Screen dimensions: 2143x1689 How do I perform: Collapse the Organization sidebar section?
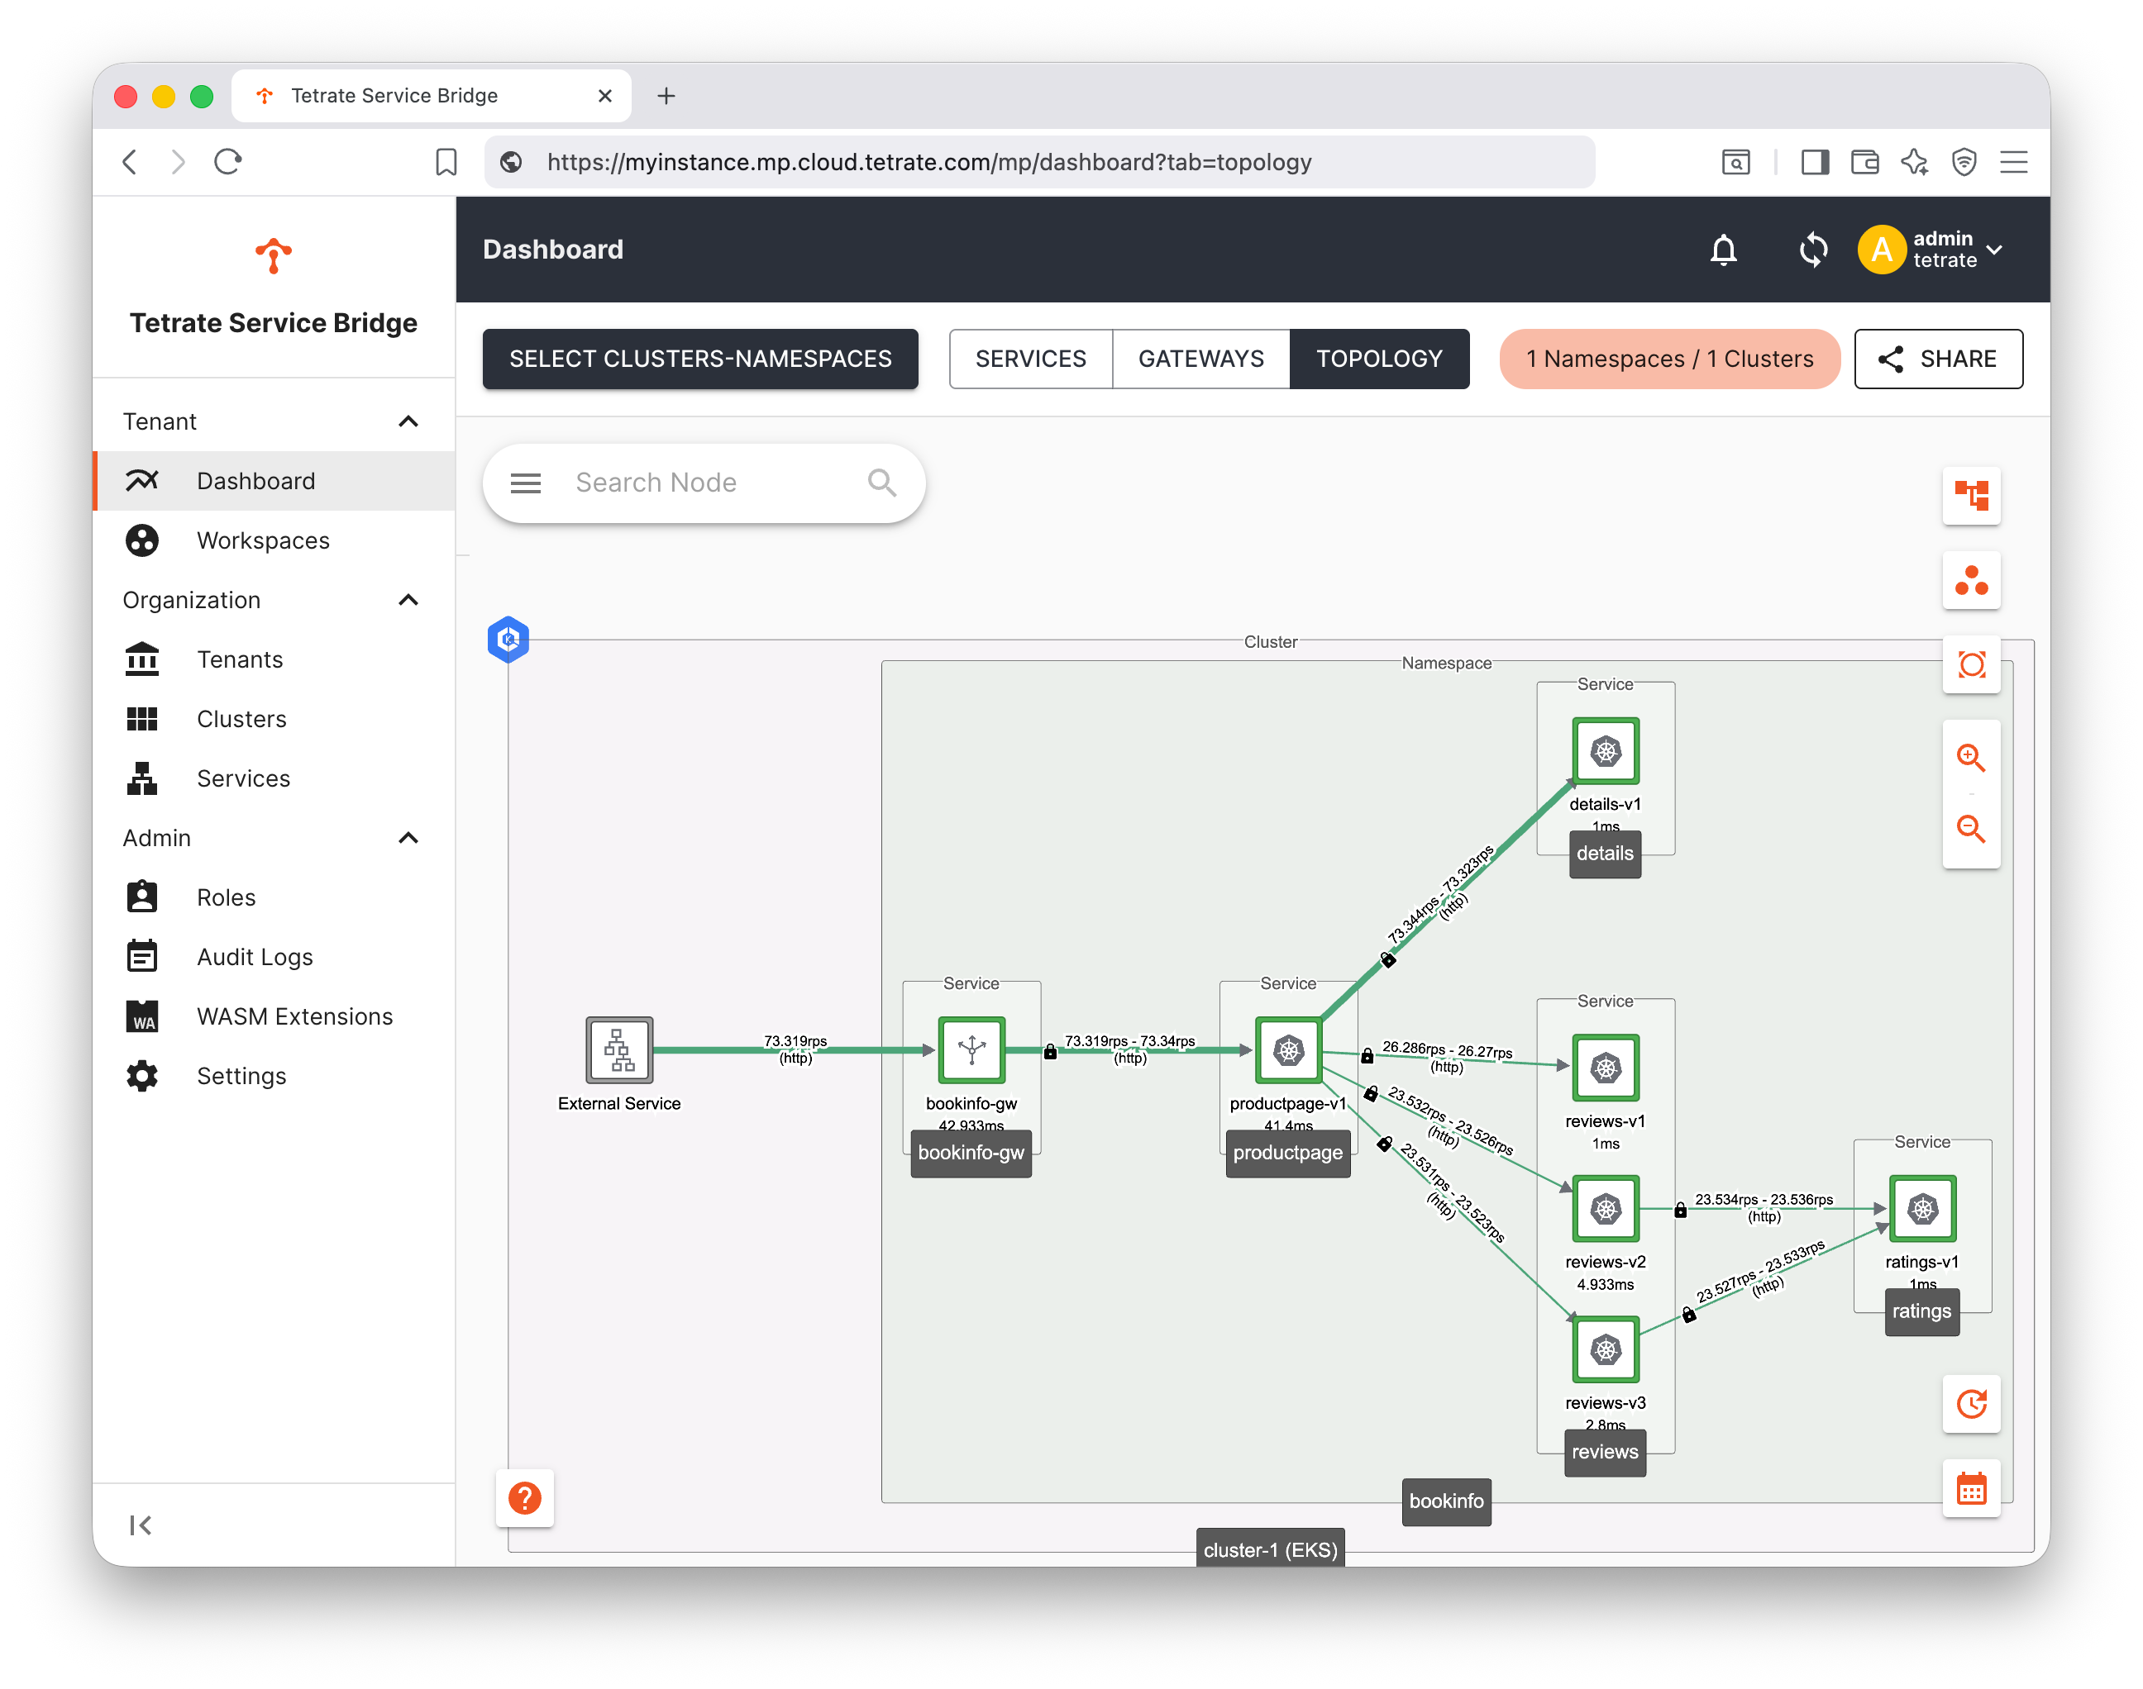[408, 600]
